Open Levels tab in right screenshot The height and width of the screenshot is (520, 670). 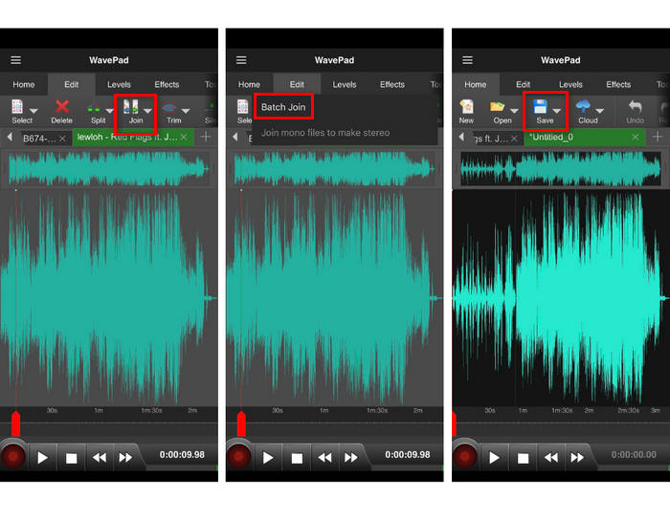570,84
